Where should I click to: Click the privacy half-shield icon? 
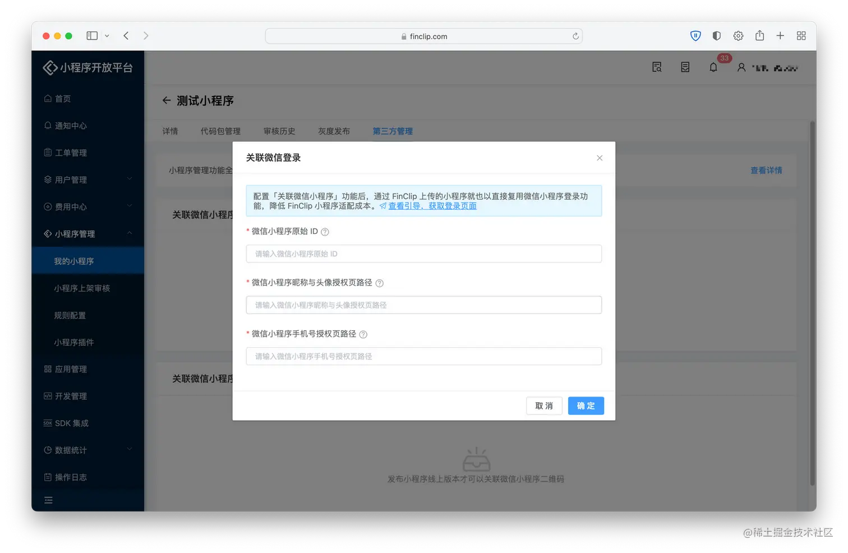(x=717, y=36)
